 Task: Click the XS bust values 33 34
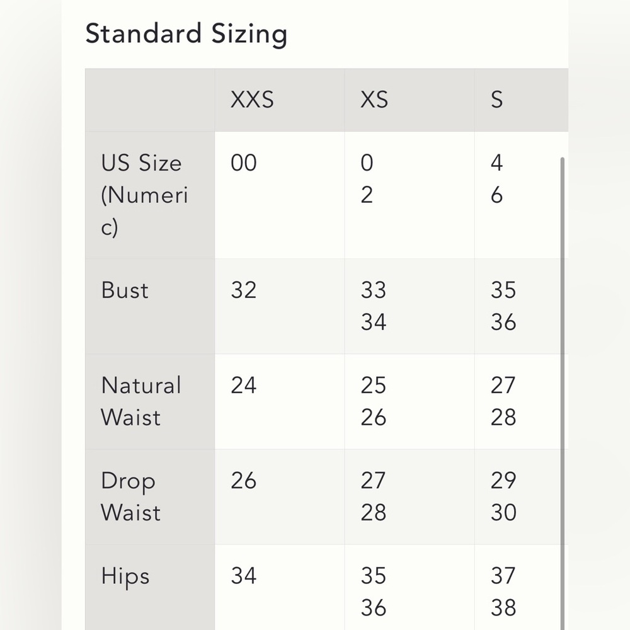373,306
